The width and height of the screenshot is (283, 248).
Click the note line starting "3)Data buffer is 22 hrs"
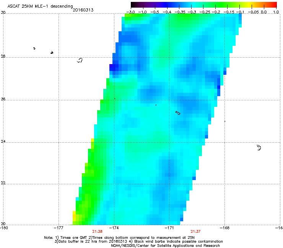pos(138,242)
